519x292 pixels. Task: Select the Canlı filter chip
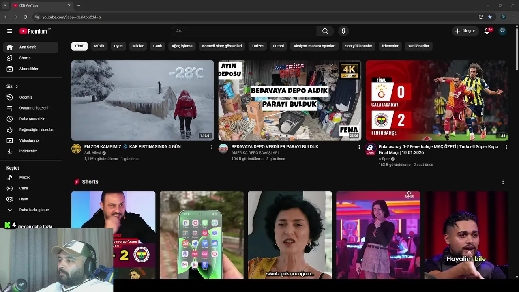157,46
